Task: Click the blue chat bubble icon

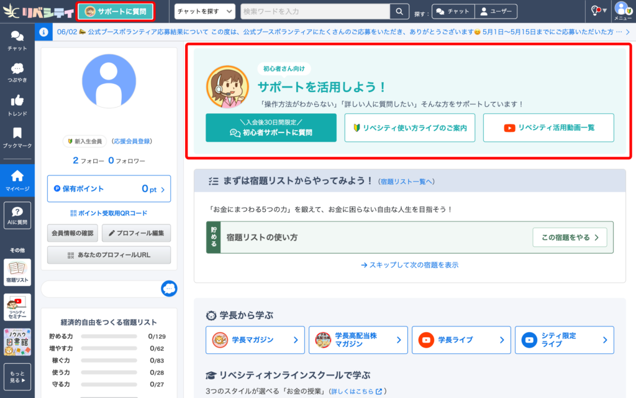Action: tap(169, 289)
